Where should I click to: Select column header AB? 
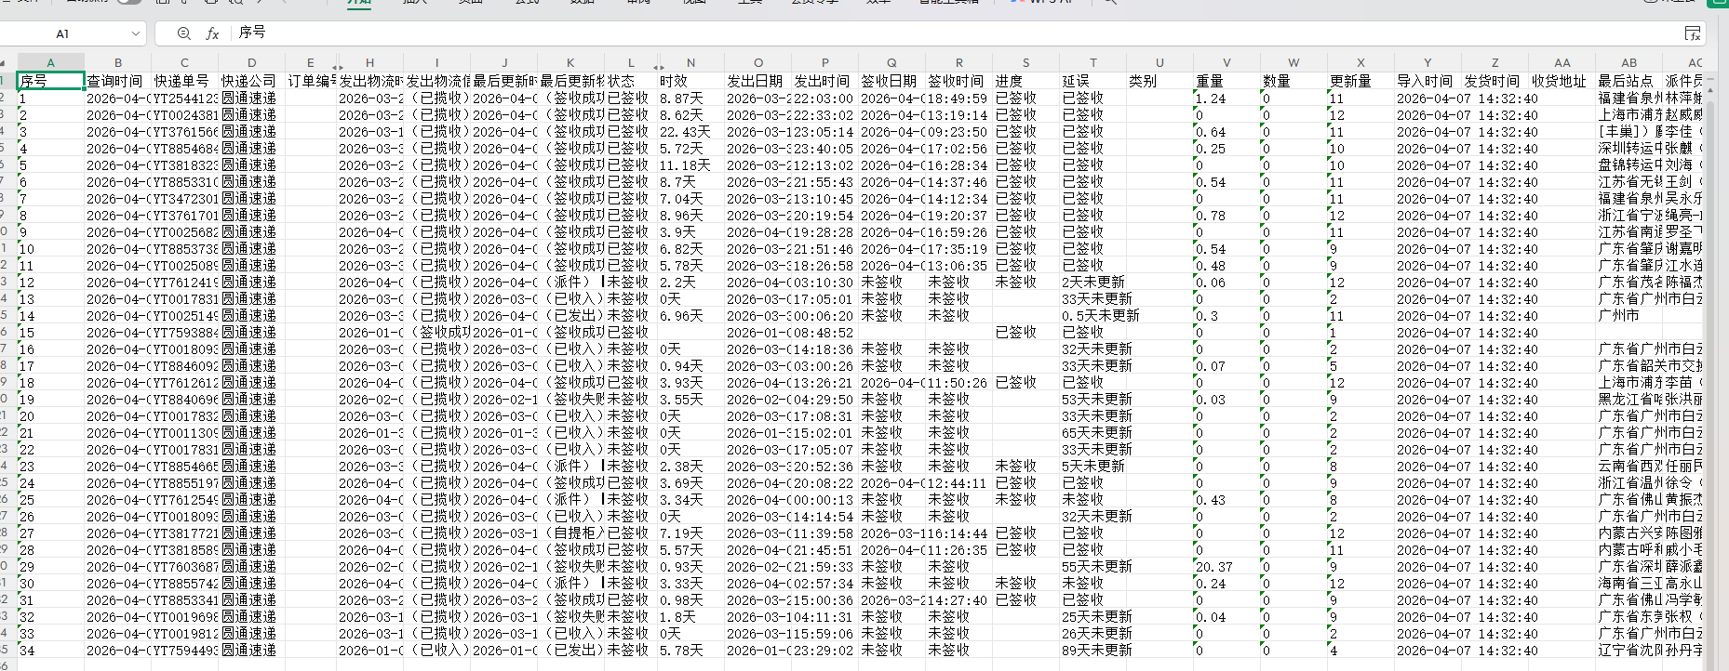tap(1628, 62)
